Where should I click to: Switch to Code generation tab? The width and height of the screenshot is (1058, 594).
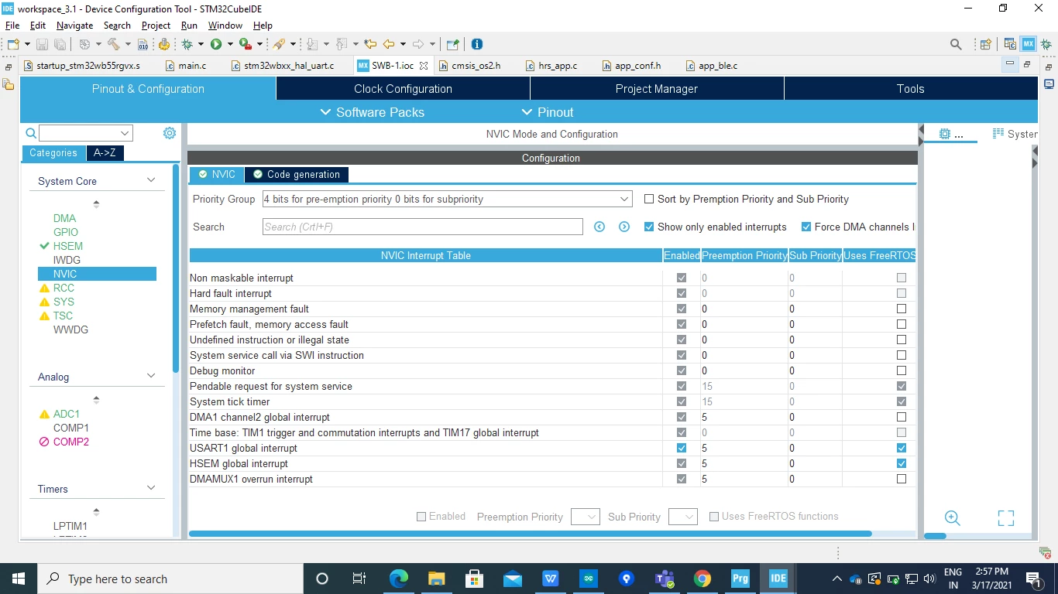coord(297,175)
